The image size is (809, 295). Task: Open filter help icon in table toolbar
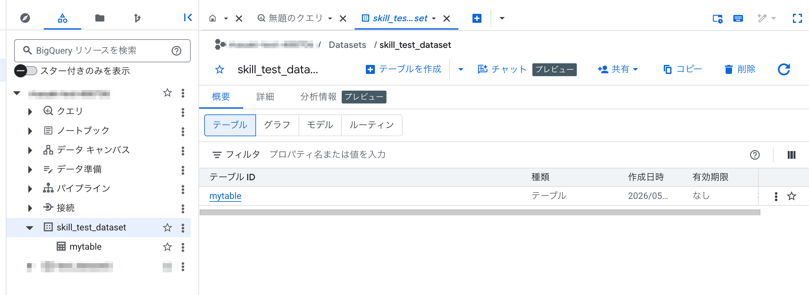(x=755, y=155)
